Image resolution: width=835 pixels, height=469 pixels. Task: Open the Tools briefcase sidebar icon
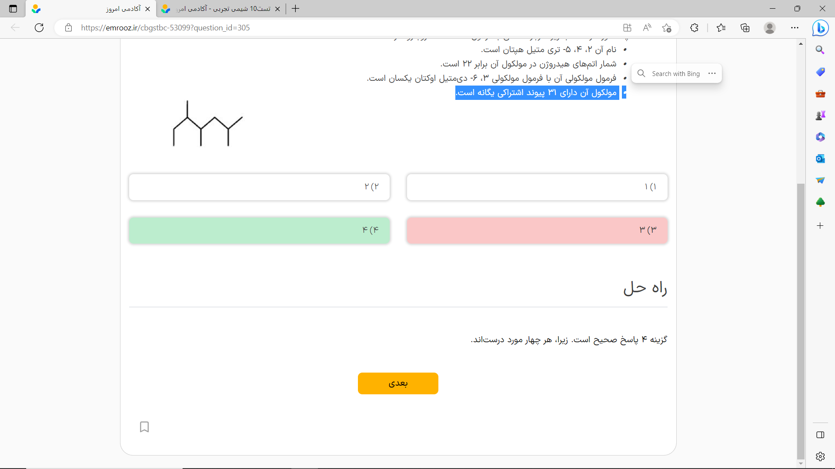tap(820, 93)
